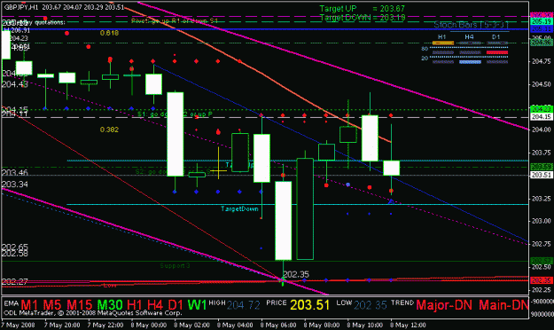This screenshot has height=330, width=554.
Task: Click the D1 column header in Stoch Bars
Action: (x=496, y=36)
